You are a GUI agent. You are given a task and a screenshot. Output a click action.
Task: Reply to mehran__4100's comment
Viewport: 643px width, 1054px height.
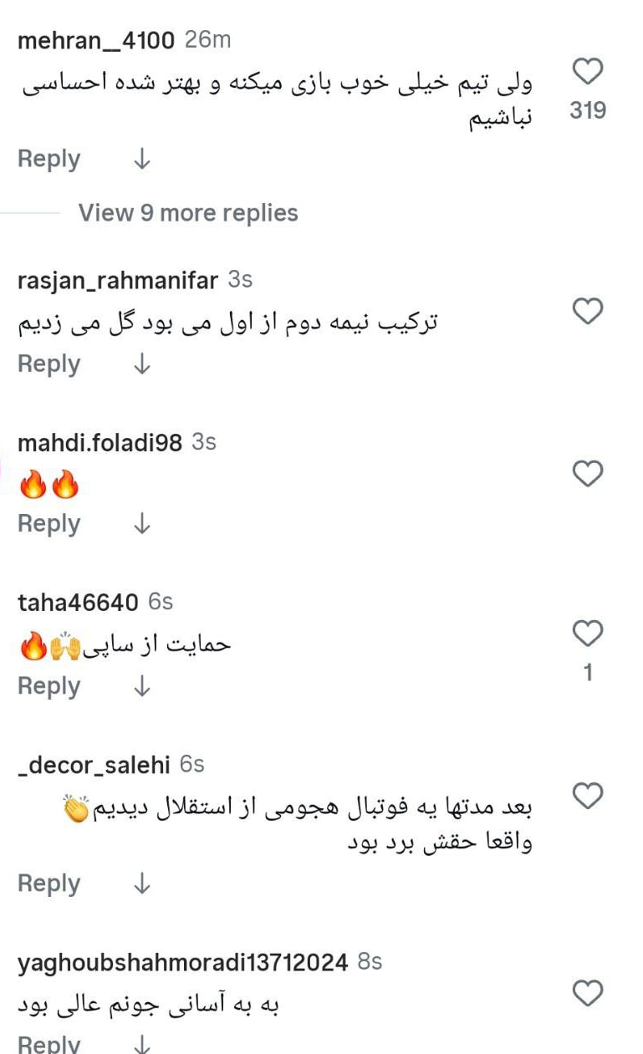[49, 159]
